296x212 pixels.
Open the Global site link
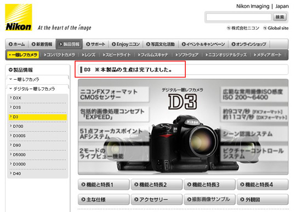point(276,28)
